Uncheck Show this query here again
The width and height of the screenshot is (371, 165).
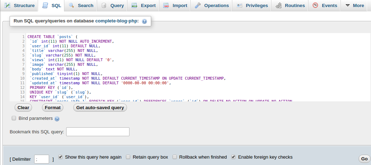[x=60, y=157]
